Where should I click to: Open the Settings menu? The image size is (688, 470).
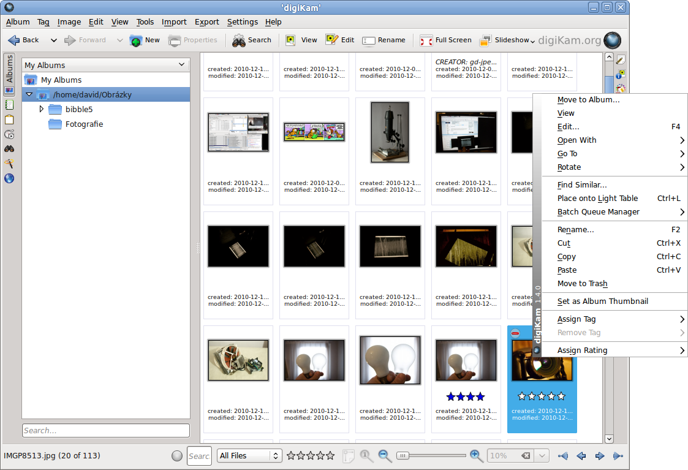242,21
